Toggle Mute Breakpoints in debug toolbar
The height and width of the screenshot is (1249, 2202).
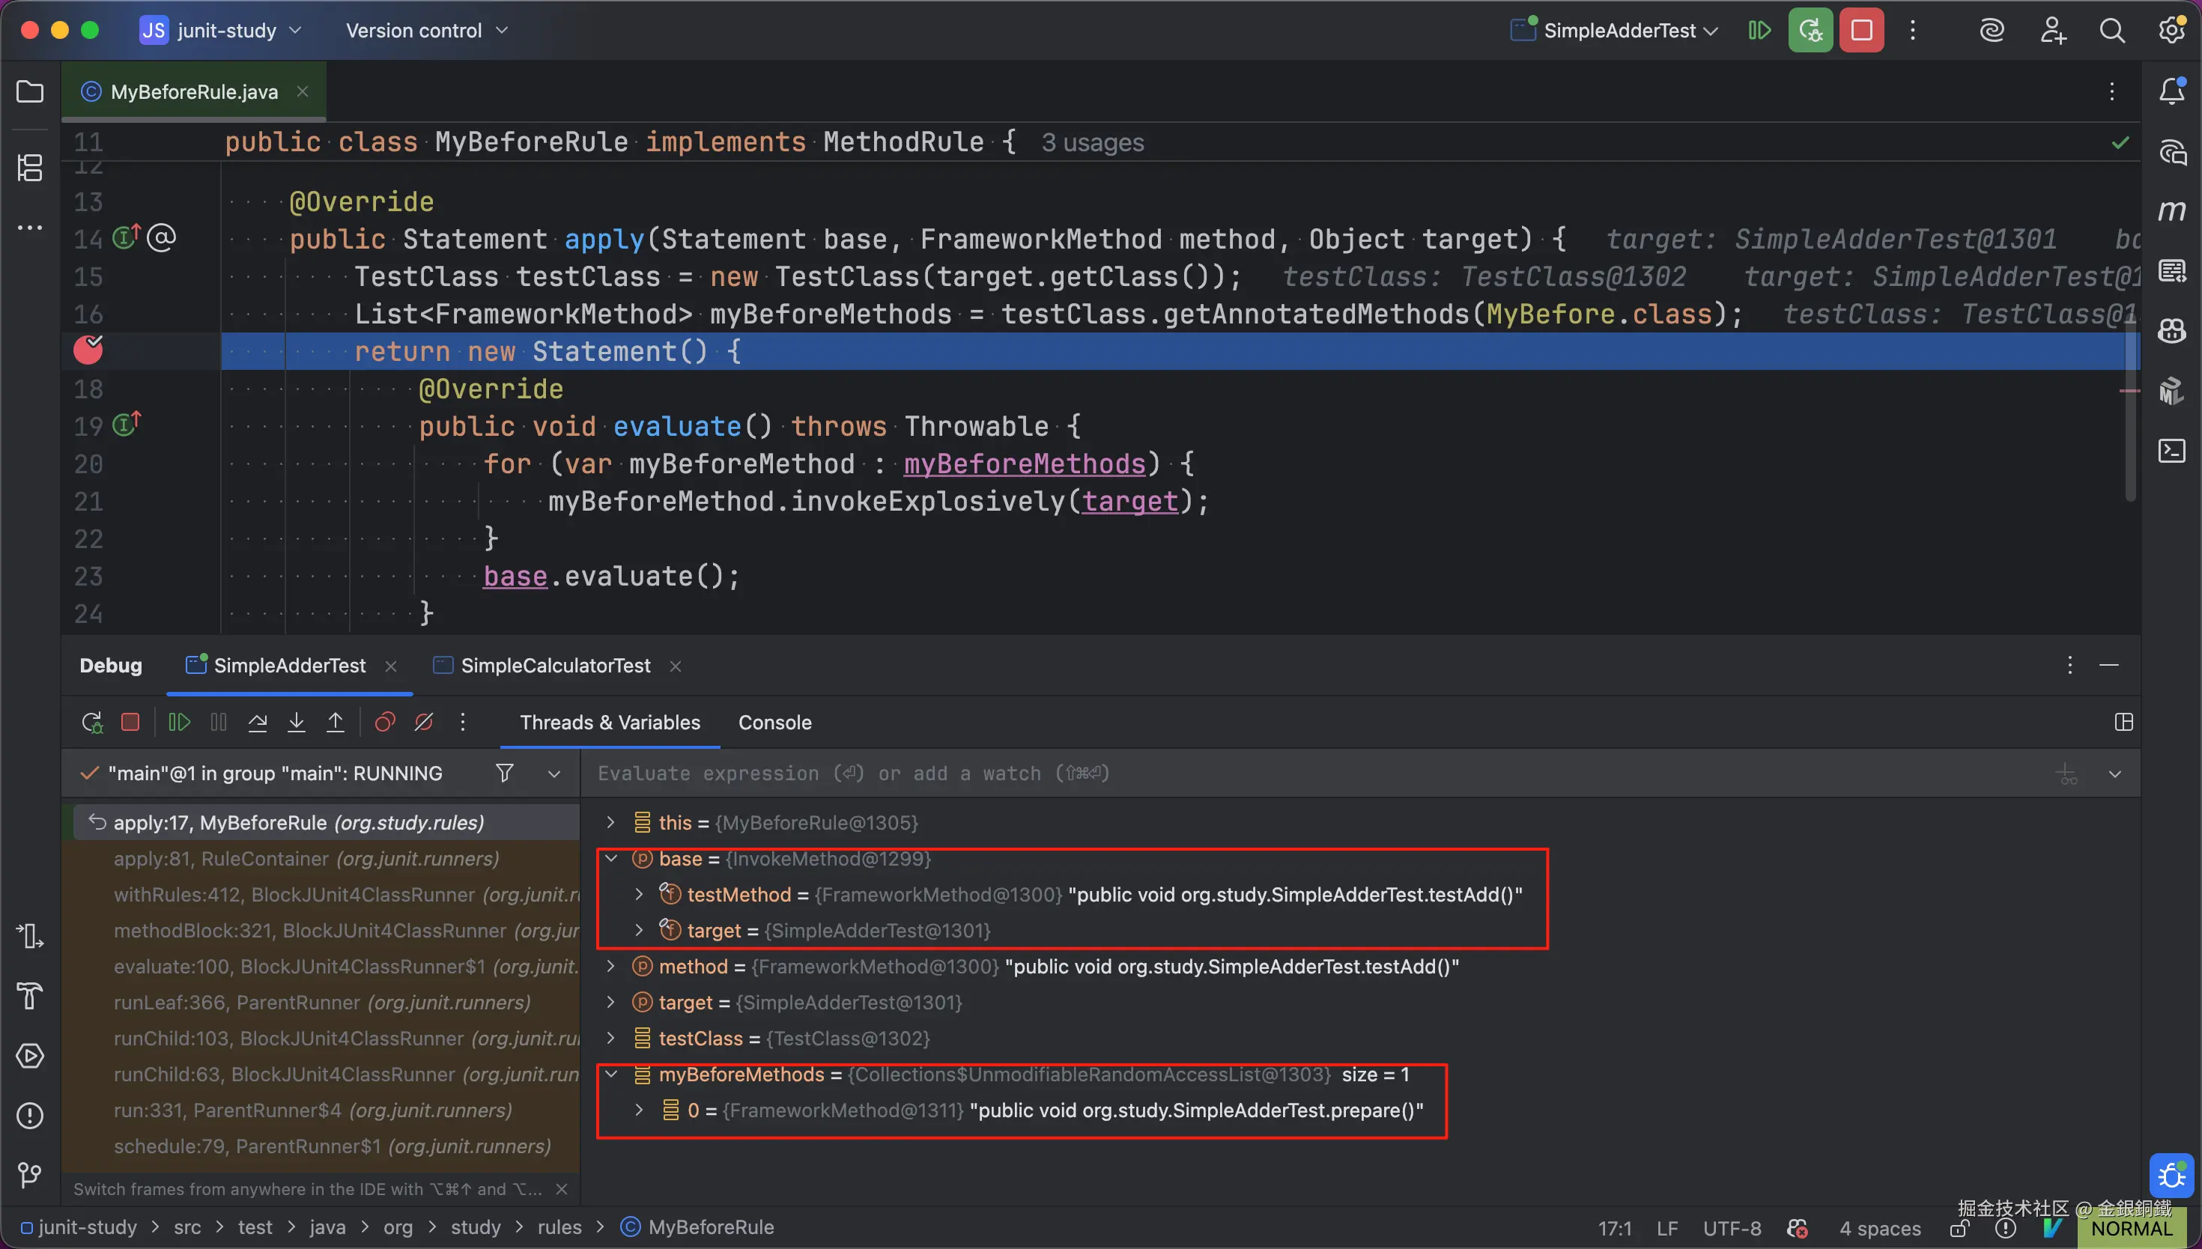click(x=424, y=723)
